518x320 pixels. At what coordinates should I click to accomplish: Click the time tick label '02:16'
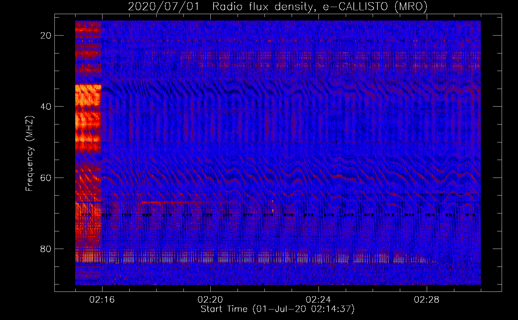click(102, 300)
